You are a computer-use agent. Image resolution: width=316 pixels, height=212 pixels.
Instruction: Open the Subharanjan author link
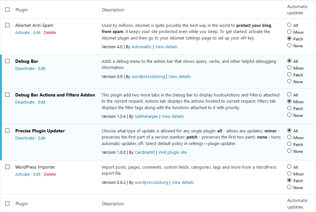pyautogui.click(x=146, y=116)
